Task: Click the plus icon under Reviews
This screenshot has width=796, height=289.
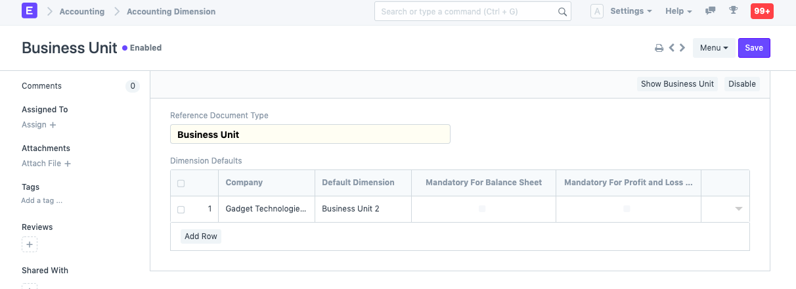Action: (30, 244)
